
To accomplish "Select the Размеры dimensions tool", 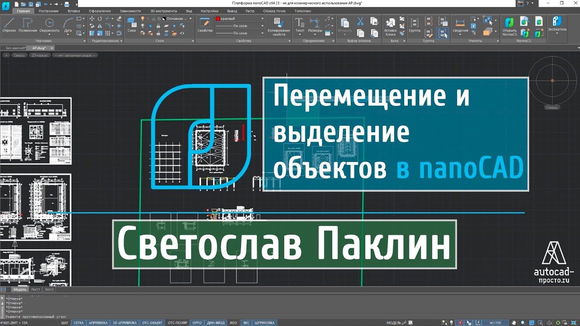I will coord(315,25).
